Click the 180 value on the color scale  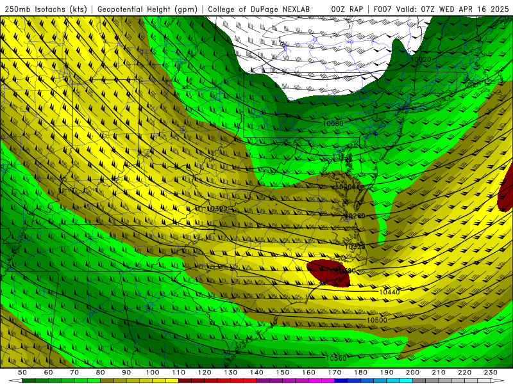pos(361,372)
